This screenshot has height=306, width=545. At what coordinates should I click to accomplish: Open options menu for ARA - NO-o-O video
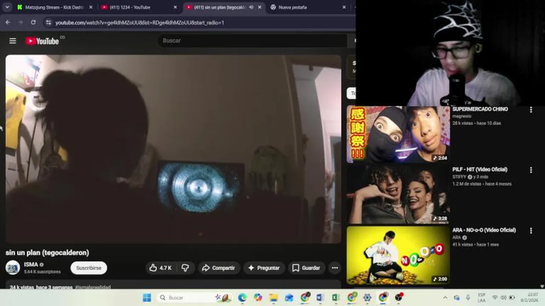[x=531, y=230]
